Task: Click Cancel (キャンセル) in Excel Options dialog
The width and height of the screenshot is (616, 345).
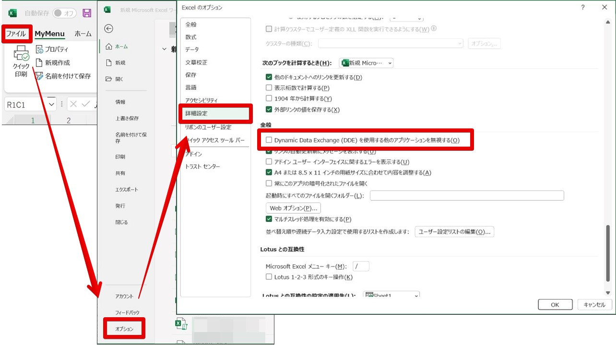Action: [594, 304]
